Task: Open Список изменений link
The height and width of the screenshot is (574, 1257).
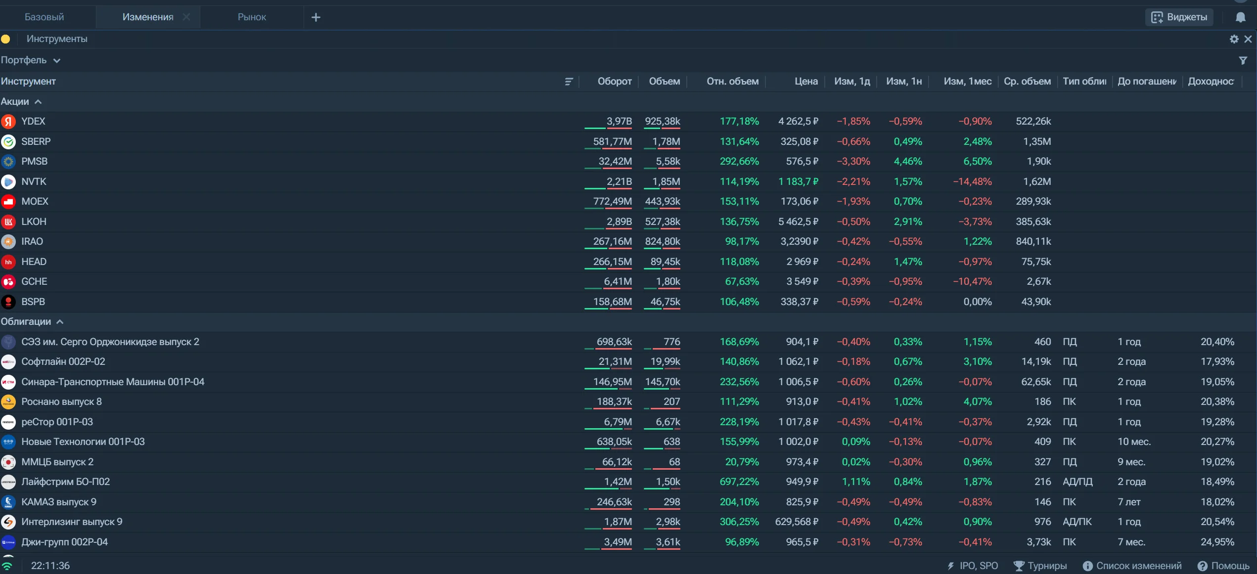Action: 1132,566
